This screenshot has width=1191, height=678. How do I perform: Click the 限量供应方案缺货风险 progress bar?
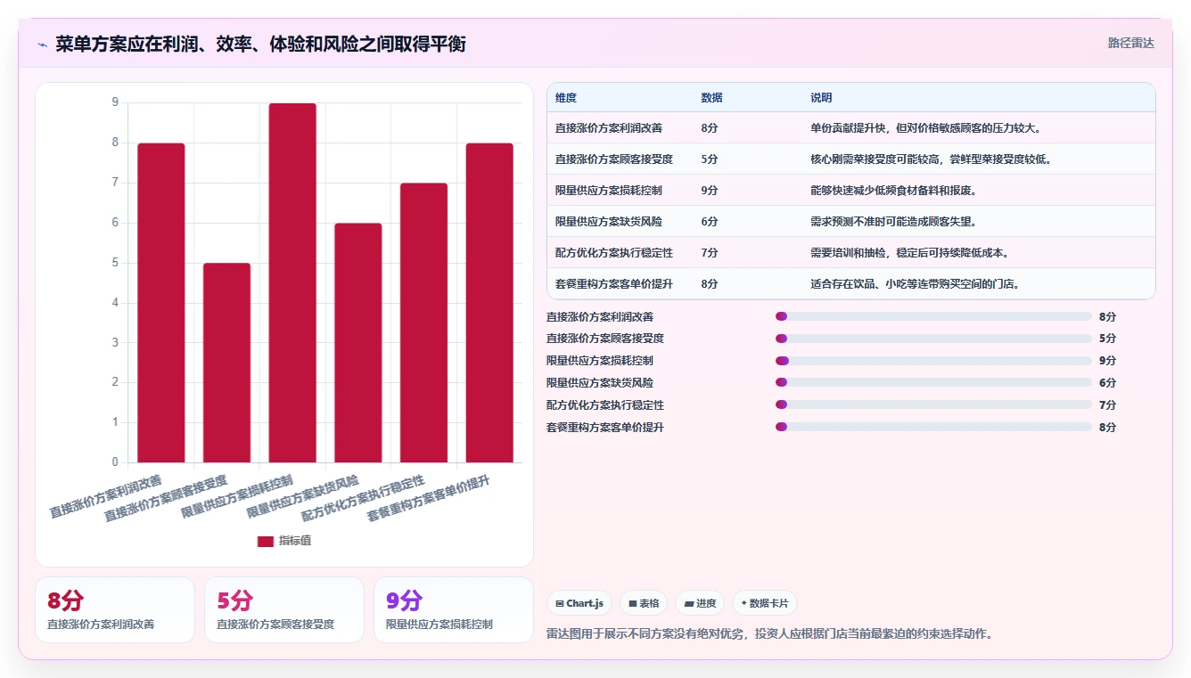point(933,382)
